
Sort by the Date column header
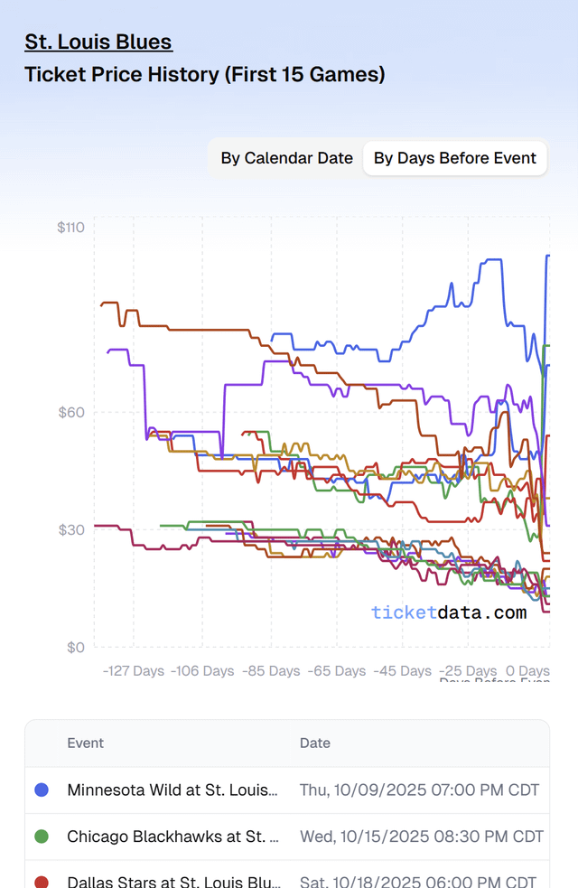pos(314,743)
